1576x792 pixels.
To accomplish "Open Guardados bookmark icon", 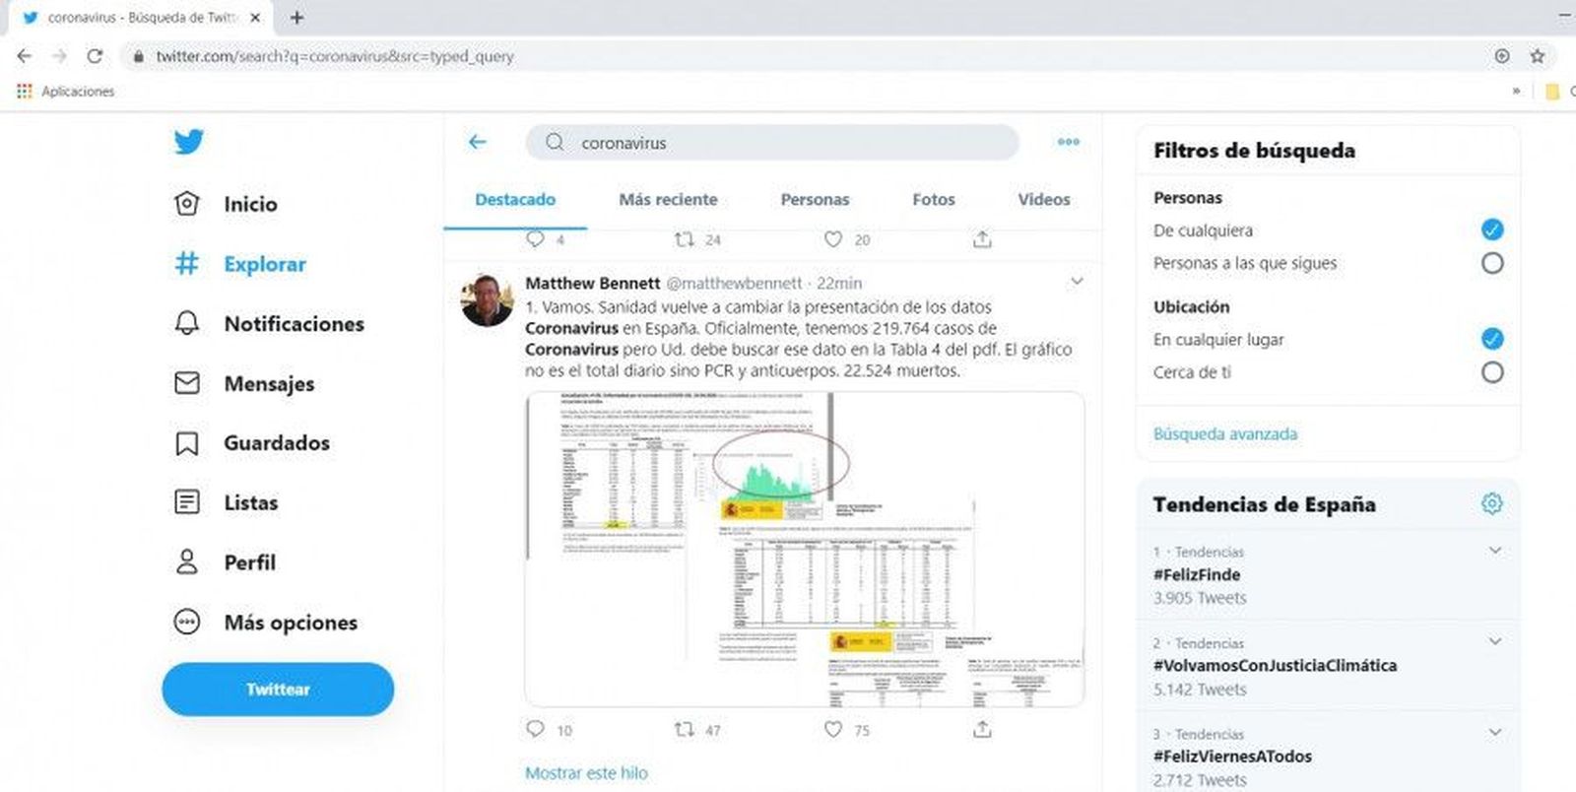I will (x=186, y=443).
